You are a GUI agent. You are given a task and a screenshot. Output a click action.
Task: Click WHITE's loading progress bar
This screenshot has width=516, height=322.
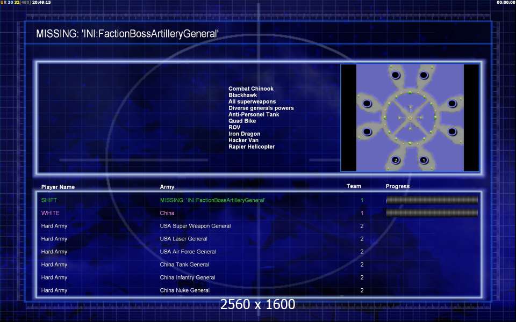click(432, 213)
